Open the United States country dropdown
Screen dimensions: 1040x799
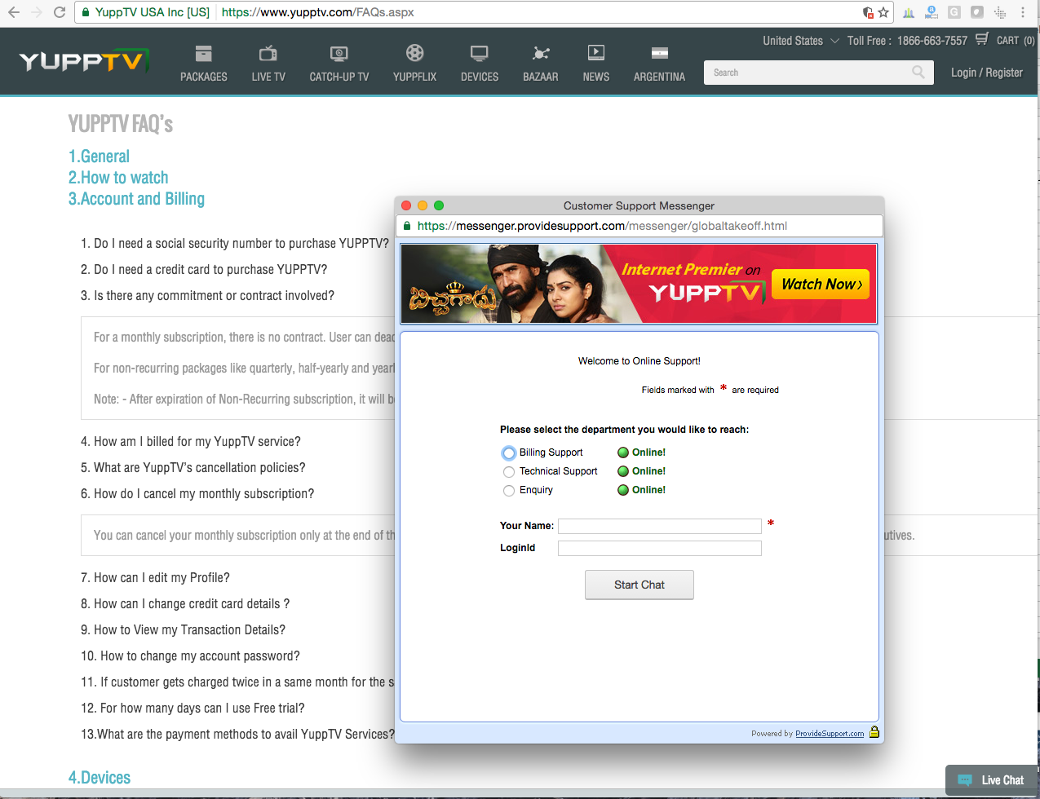point(800,41)
